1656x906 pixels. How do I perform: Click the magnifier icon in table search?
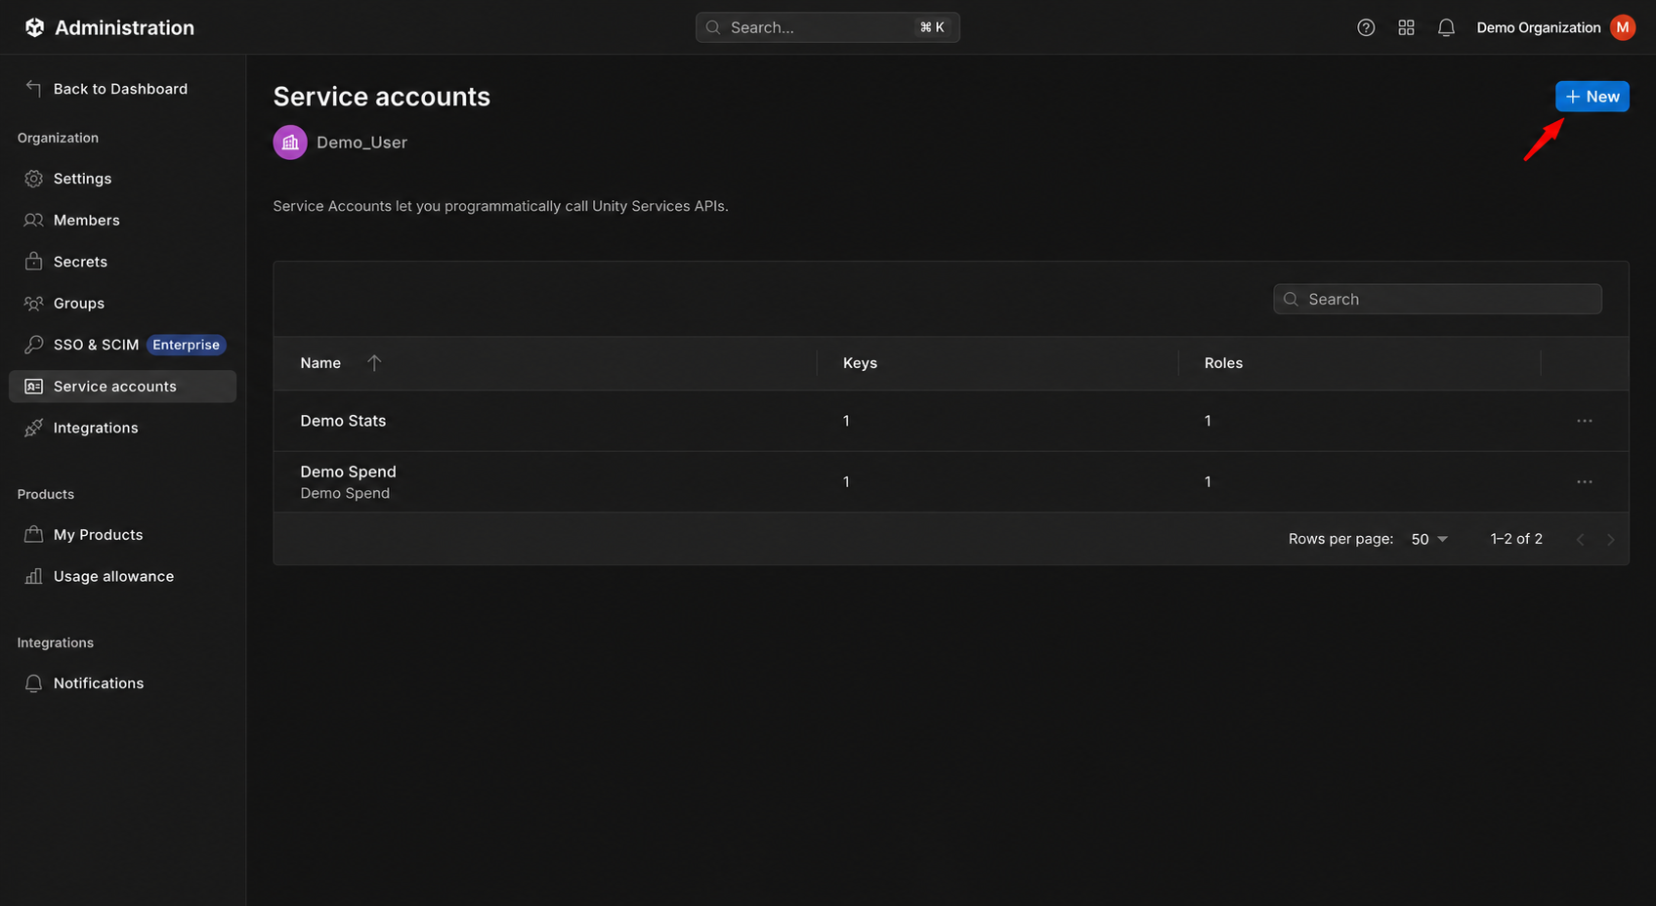1291,299
